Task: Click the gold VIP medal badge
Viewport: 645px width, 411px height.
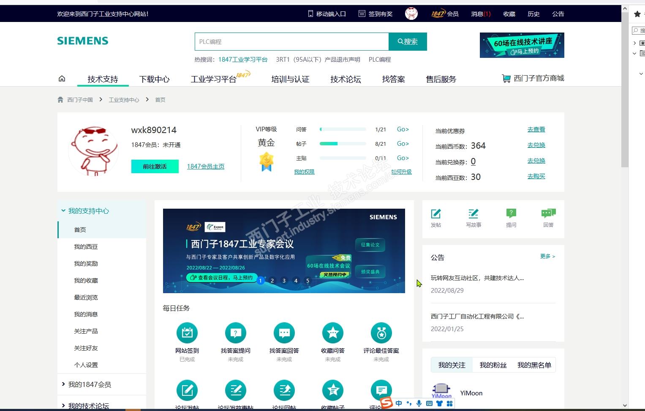Action: pyautogui.click(x=267, y=162)
